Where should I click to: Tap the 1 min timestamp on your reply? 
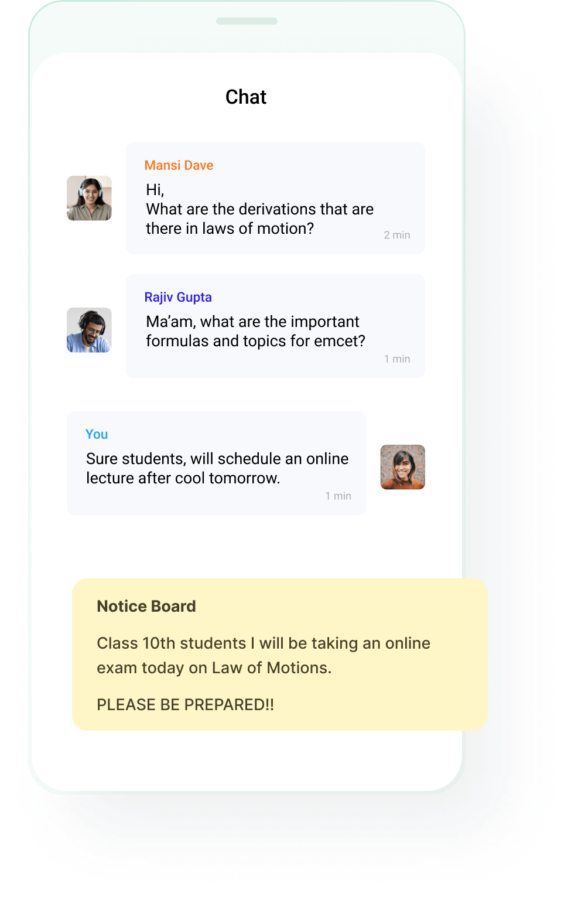[x=339, y=496]
